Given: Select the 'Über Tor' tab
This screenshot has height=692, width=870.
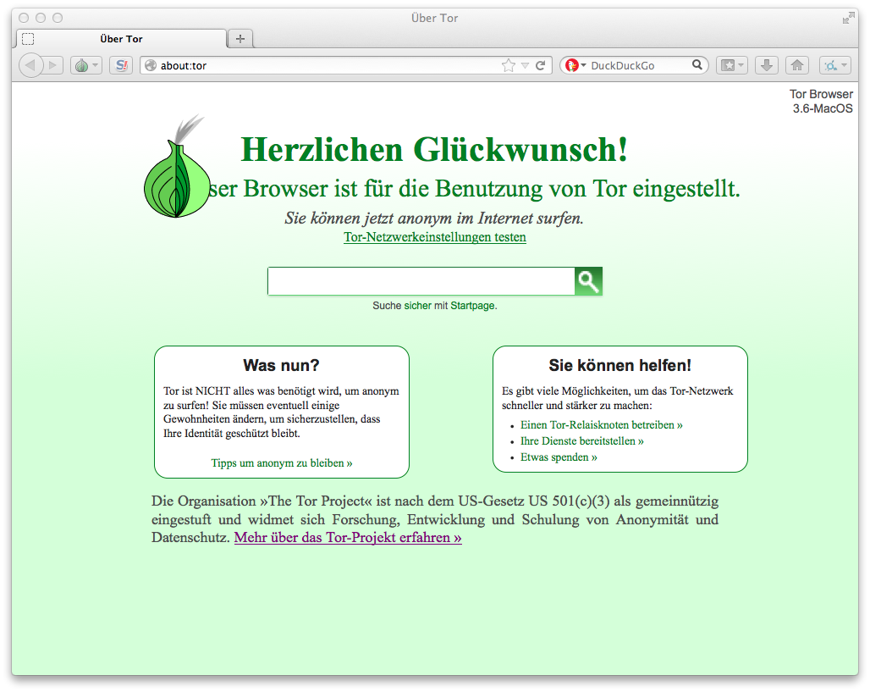Looking at the screenshot, I should (122, 39).
